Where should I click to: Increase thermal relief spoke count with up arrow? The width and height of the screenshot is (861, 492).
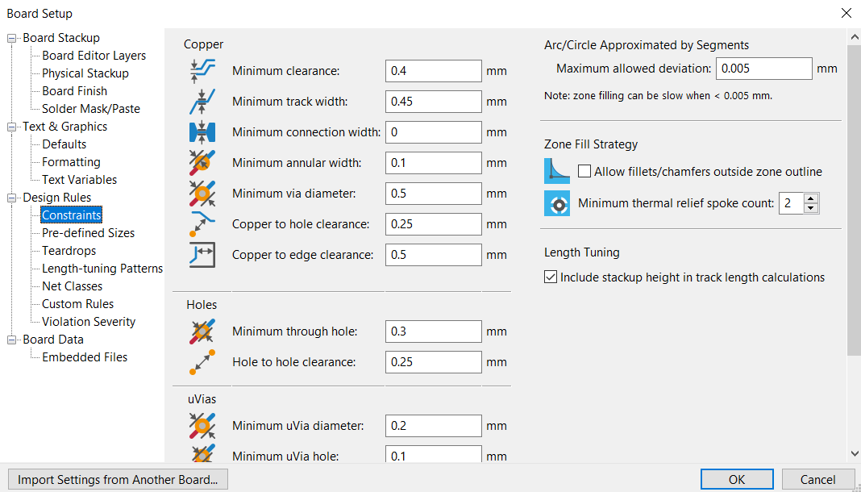tap(812, 198)
